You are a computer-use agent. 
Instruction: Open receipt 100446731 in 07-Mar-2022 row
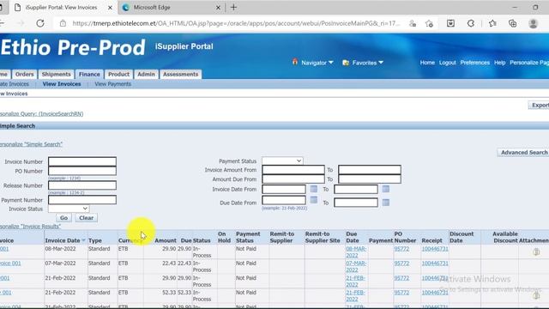point(435,264)
